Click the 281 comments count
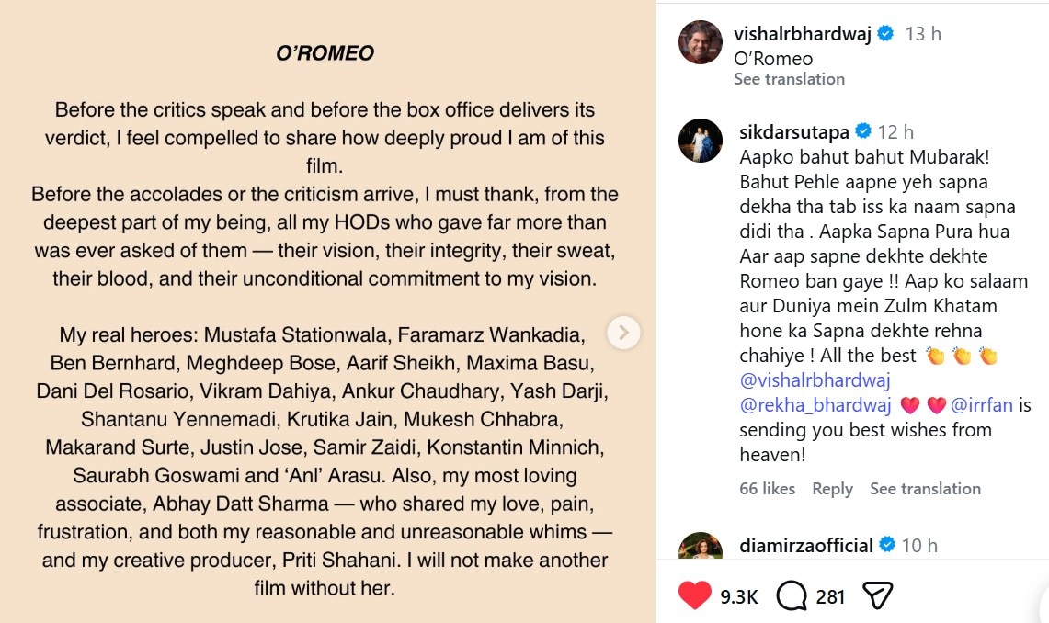Screen dimensions: 1049x623 pyautogui.click(x=830, y=596)
